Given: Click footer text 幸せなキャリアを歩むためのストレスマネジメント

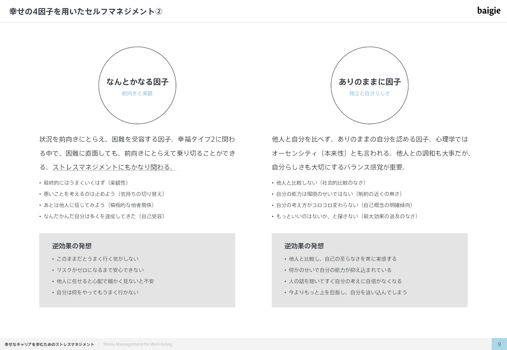Looking at the screenshot, I should point(49,344).
